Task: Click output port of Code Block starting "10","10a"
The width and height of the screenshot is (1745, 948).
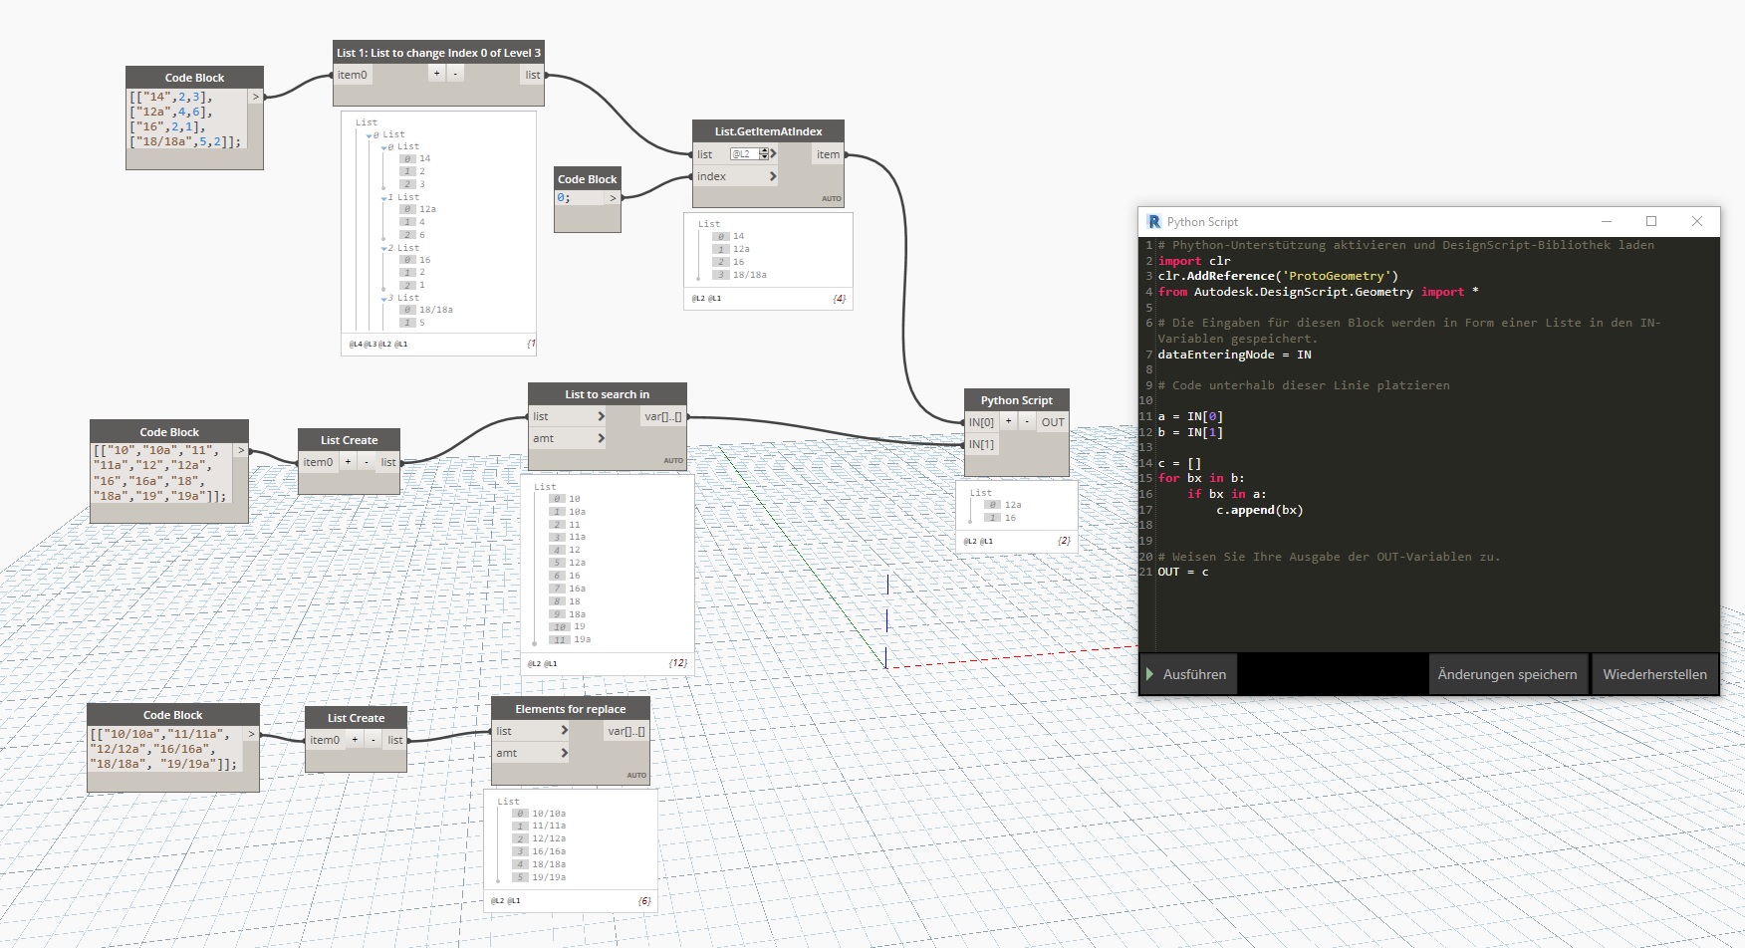Action: [240, 451]
